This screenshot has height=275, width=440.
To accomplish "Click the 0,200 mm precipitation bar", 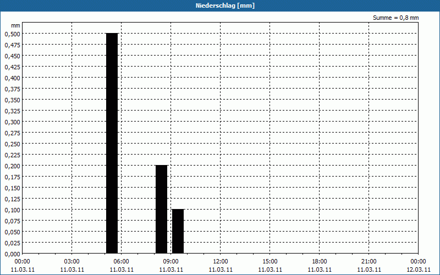I will pyautogui.click(x=161, y=210).
